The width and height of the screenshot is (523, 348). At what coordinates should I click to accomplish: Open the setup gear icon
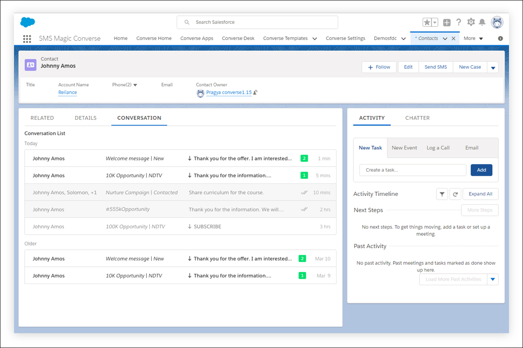click(471, 22)
